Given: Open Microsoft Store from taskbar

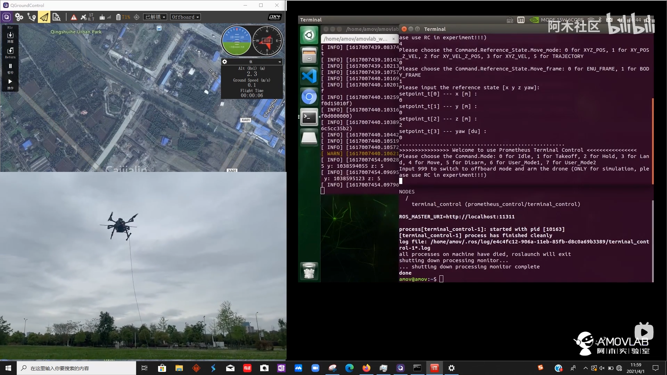Looking at the screenshot, I should [162, 368].
